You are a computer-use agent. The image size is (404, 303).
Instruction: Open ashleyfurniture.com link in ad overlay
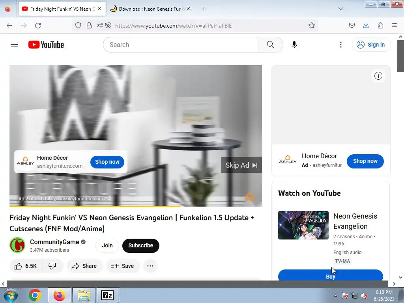pos(60,166)
